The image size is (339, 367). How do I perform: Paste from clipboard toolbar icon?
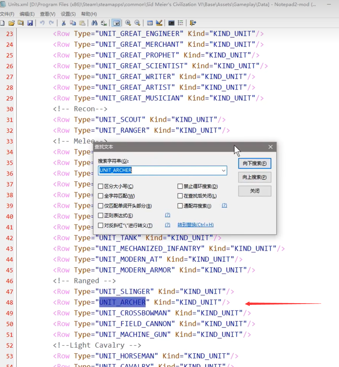tap(82, 23)
